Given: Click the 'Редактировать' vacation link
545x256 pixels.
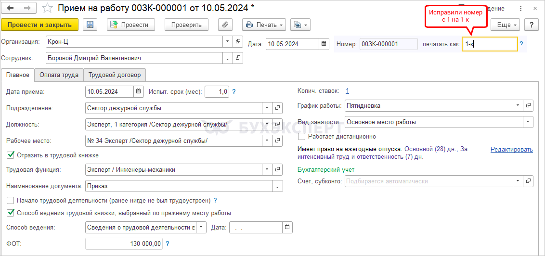Looking at the screenshot, I should 511,150.
